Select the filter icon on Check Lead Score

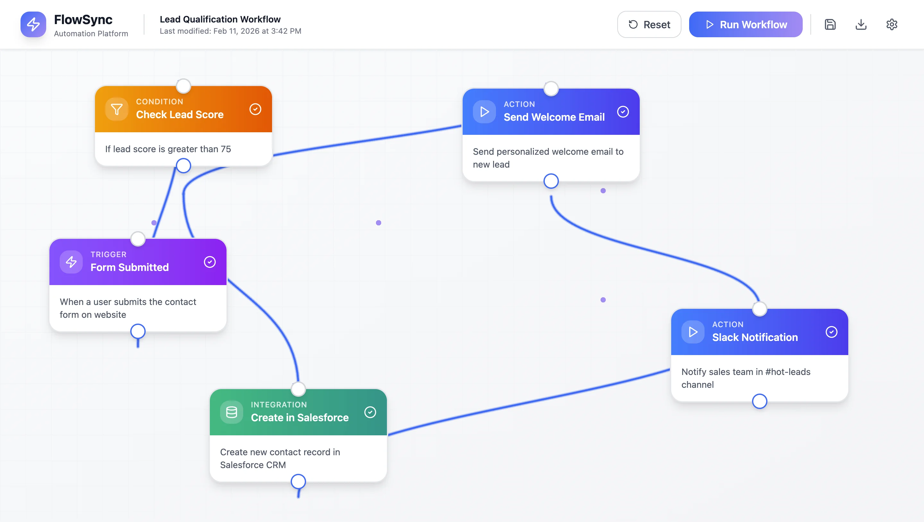pyautogui.click(x=116, y=109)
